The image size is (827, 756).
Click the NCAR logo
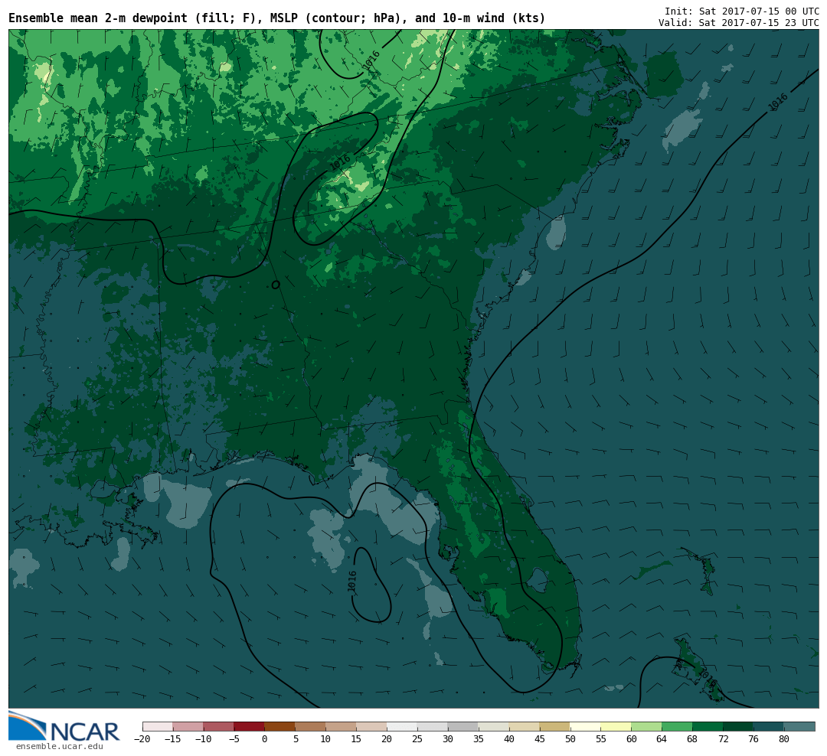(x=64, y=726)
